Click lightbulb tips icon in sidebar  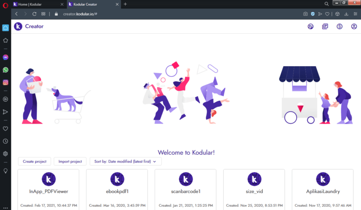click(6, 171)
